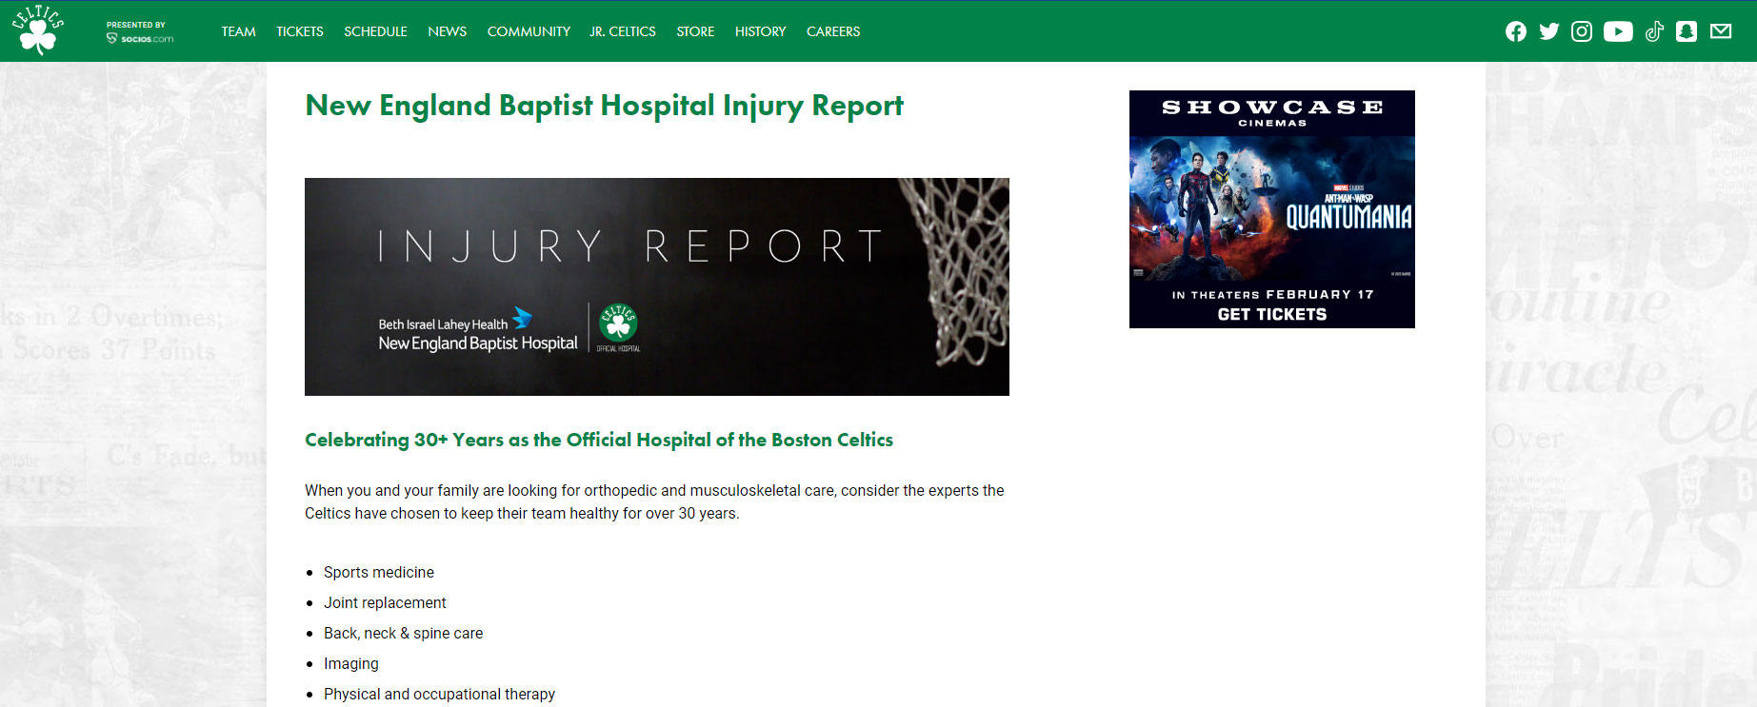
Task: Visit the Instagram icon link
Action: pyautogui.click(x=1582, y=31)
